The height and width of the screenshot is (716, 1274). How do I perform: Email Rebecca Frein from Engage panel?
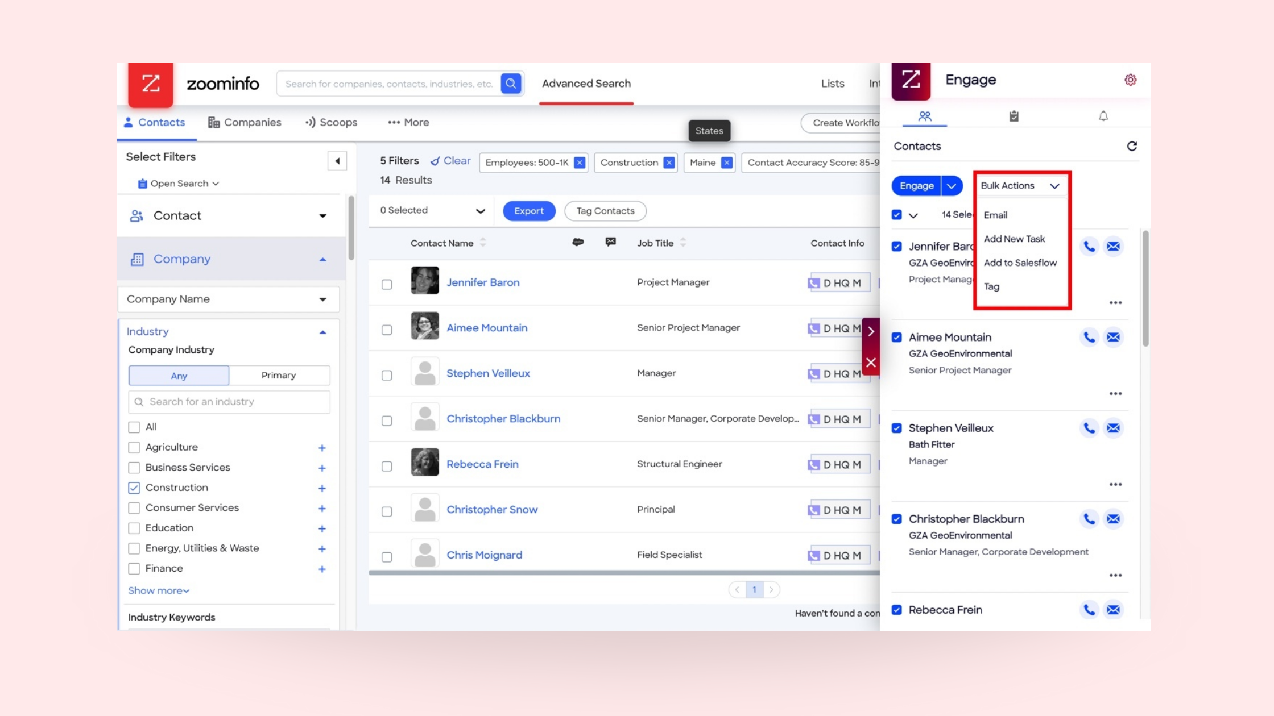[1113, 610]
